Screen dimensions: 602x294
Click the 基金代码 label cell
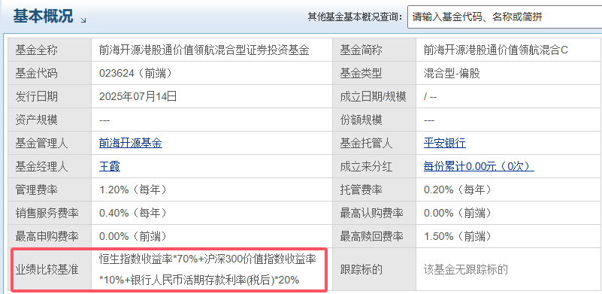pos(50,74)
